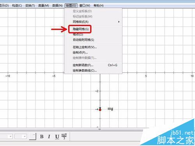The height and width of the screenshot is (146, 195).
Task: Select 在轴上绘制点(V)... menu entry
Action: pyautogui.click(x=93, y=47)
